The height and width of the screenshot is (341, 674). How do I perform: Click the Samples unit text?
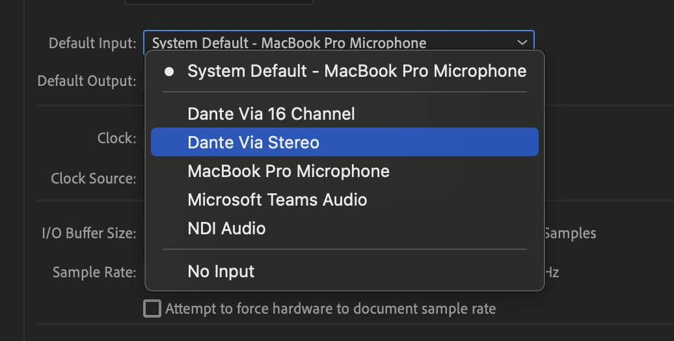[571, 233]
